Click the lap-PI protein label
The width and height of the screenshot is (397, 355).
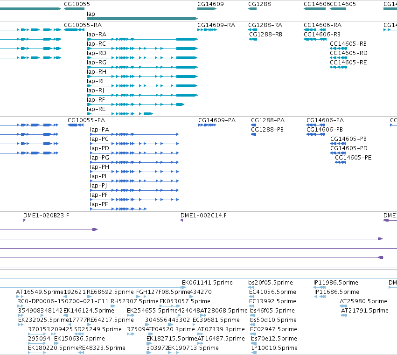98,176
